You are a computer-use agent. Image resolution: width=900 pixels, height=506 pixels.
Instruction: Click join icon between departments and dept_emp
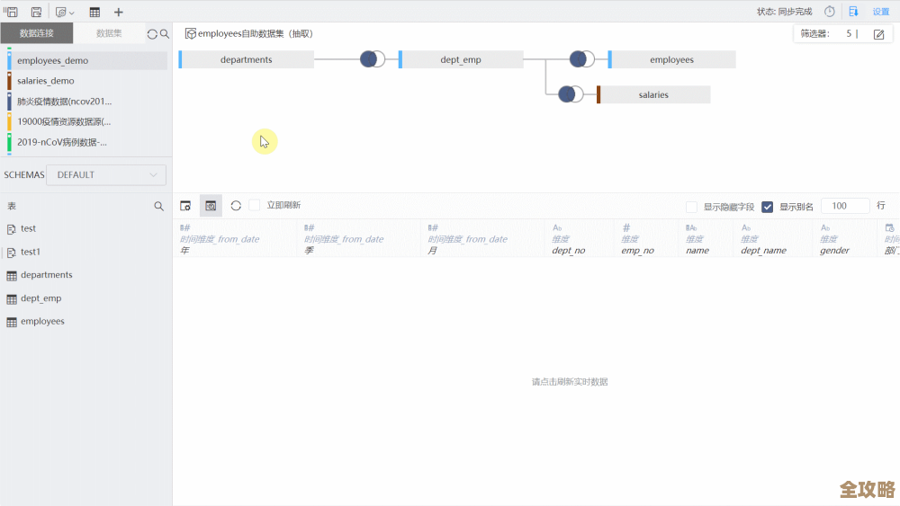point(373,59)
